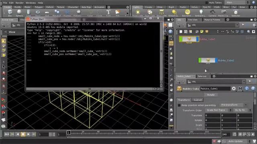Open node info in parameter pane
This screenshot has width=257, height=144.
pos(247,88)
